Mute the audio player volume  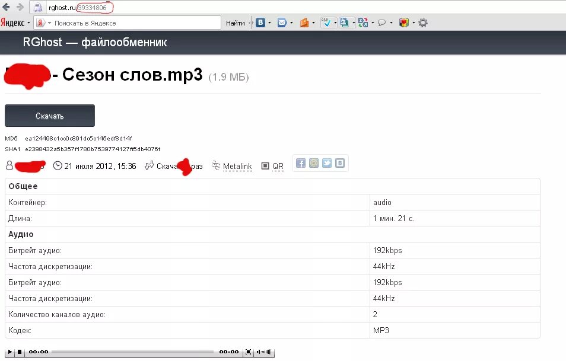[x=259, y=352]
